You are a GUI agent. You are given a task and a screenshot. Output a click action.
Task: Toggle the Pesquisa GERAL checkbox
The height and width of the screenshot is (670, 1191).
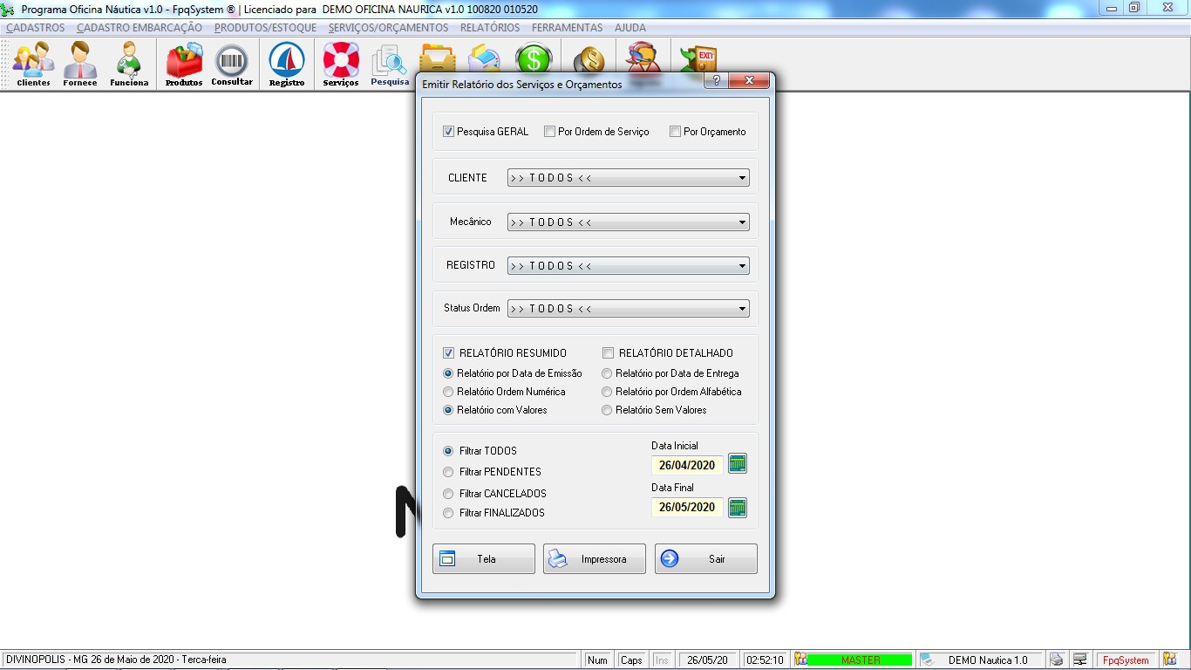pos(449,132)
